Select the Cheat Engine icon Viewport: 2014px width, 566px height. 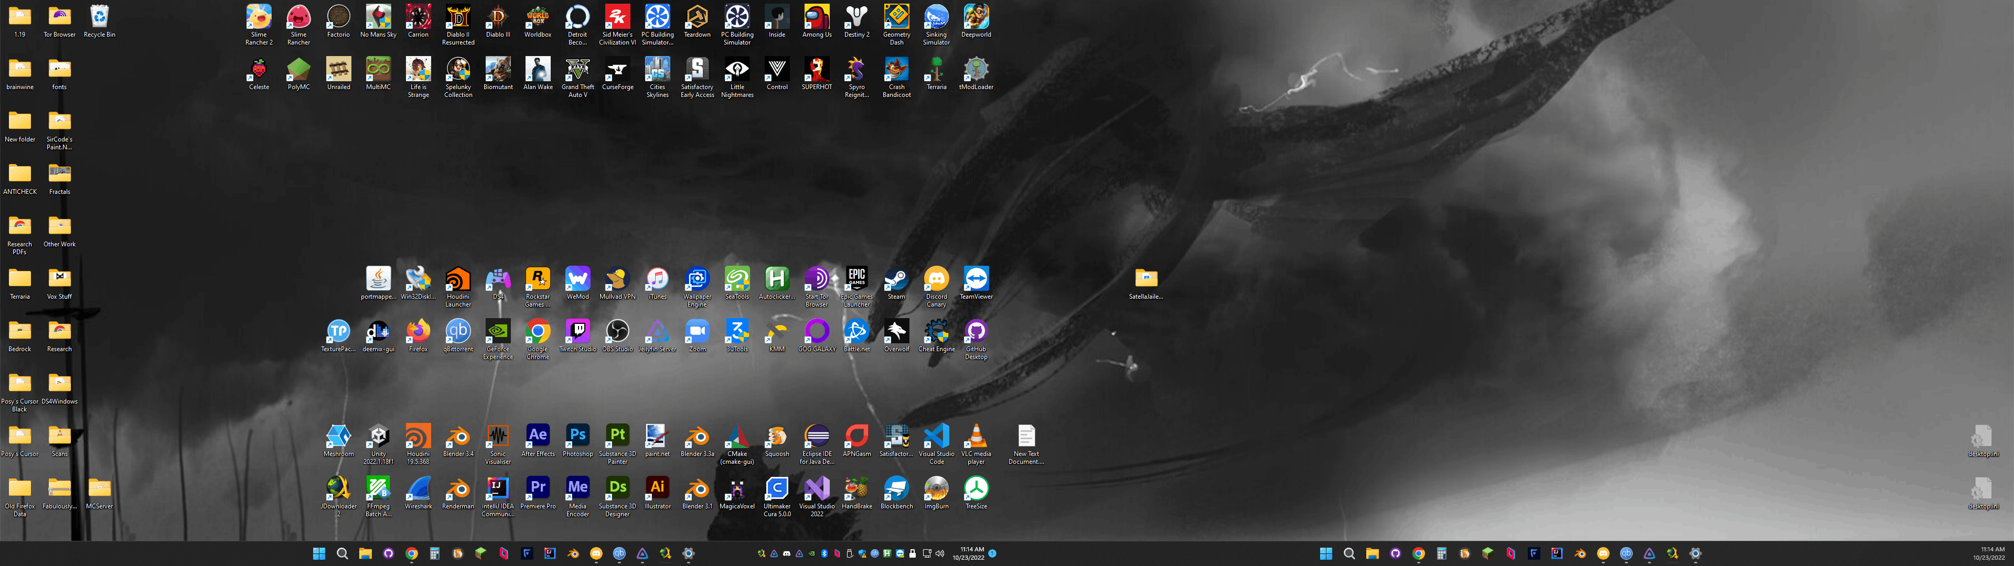tap(937, 335)
